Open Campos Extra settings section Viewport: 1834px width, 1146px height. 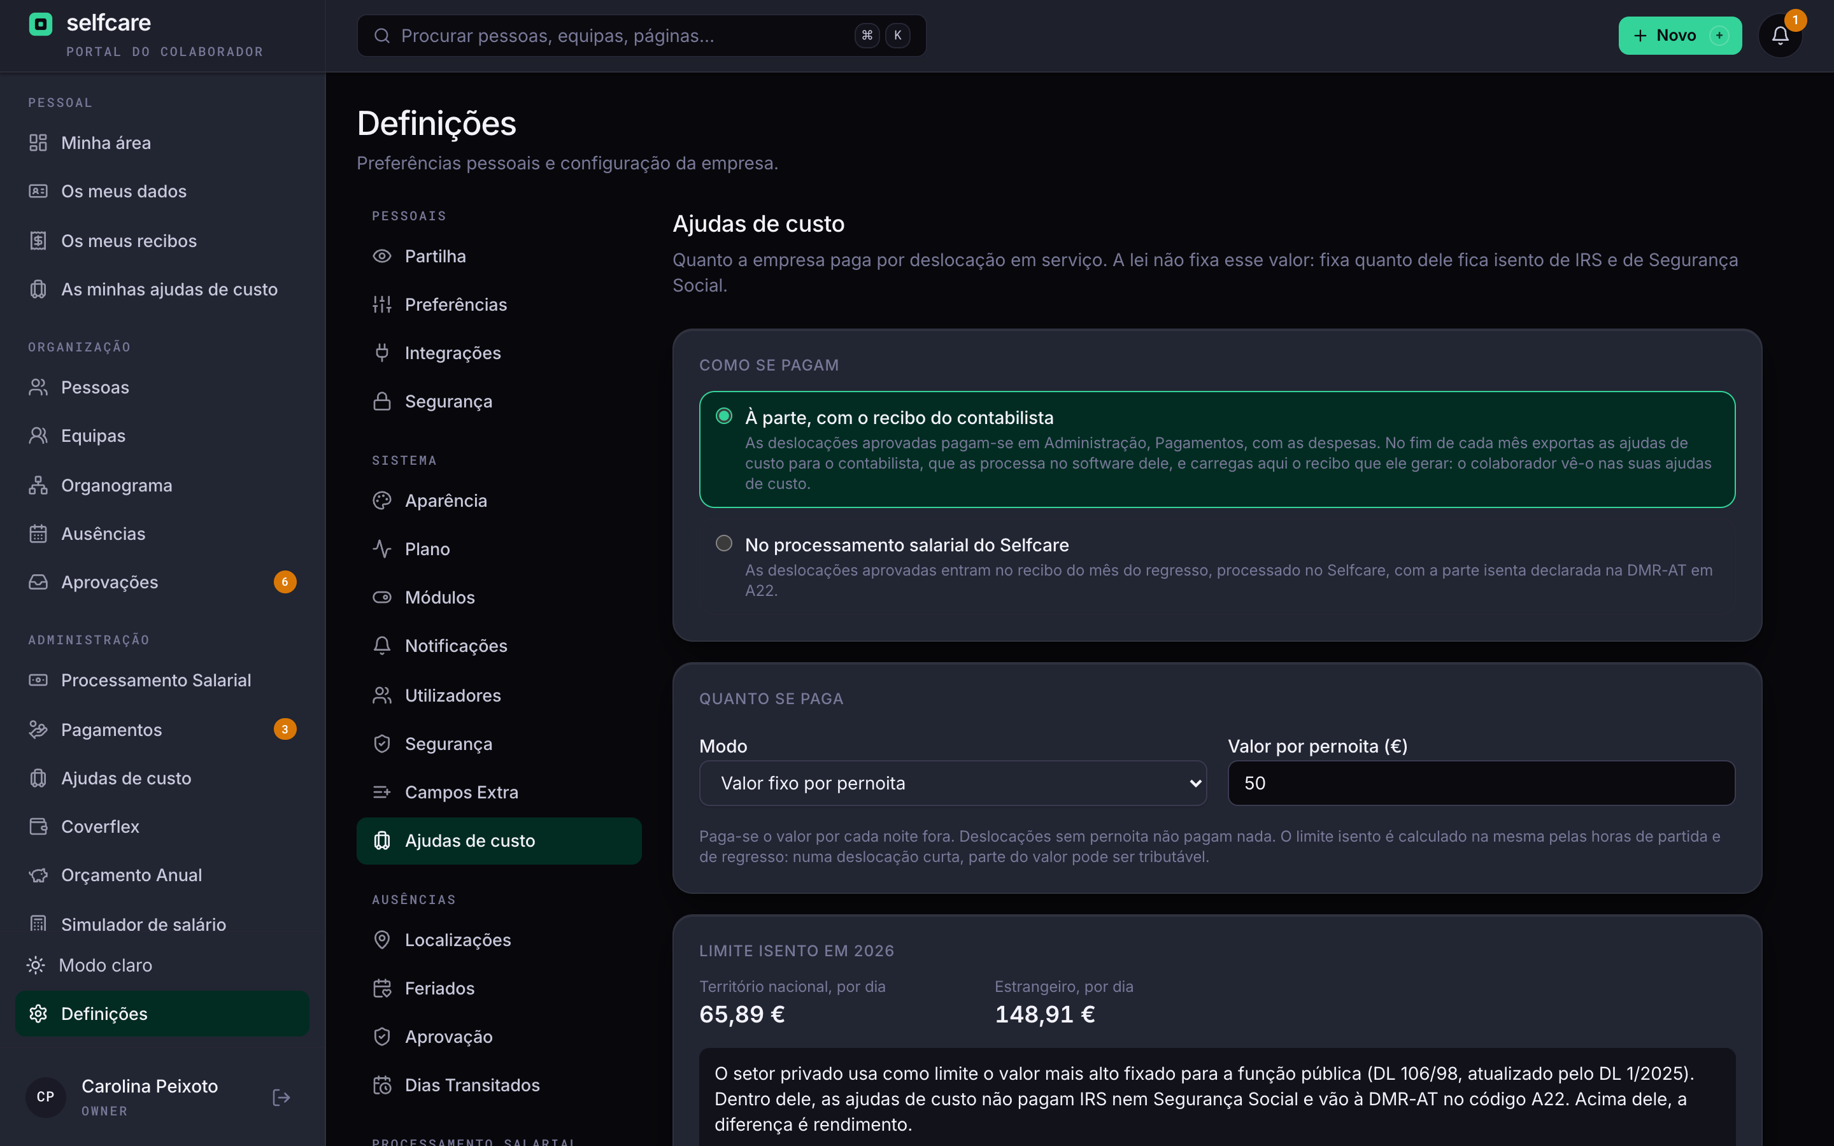(x=499, y=792)
